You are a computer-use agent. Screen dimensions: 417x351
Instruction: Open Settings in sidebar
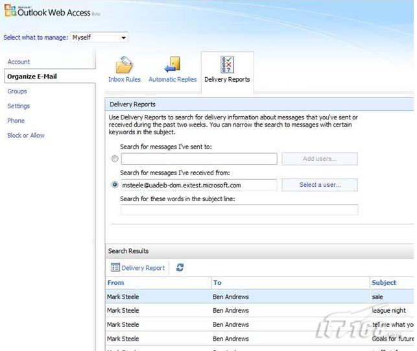pyautogui.click(x=19, y=106)
